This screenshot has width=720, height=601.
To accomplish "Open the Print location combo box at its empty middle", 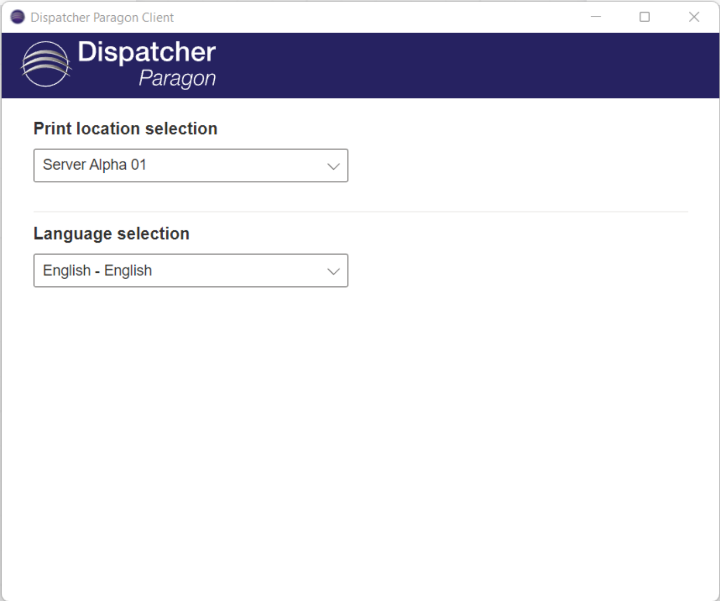I will (x=237, y=165).
